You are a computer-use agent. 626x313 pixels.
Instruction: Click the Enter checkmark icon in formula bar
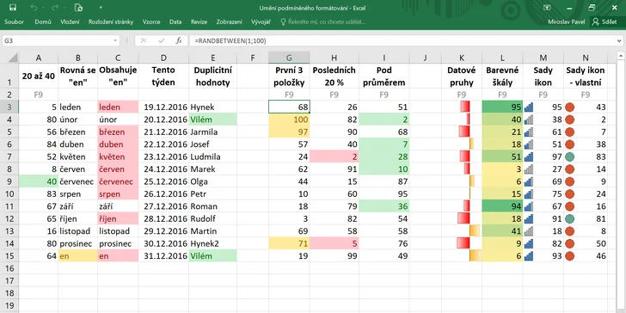click(x=162, y=40)
